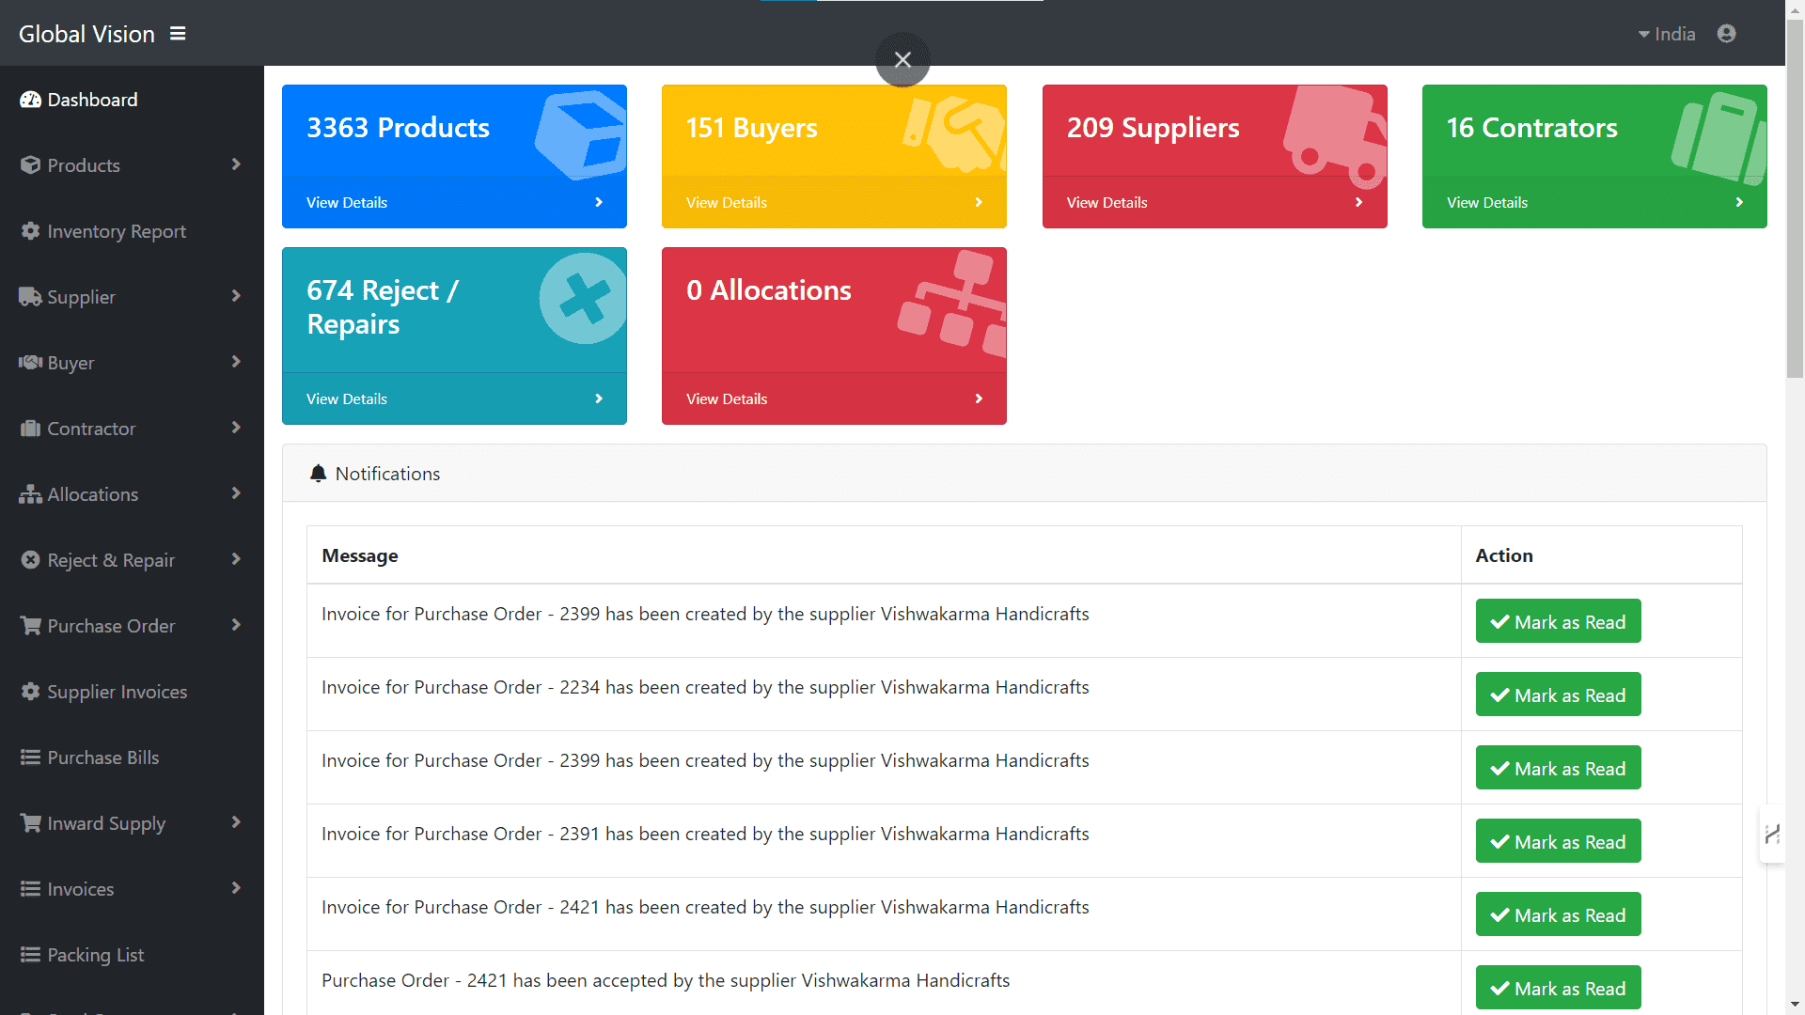
Task: Expand the Reject & Repair submenu
Action: pos(236,560)
